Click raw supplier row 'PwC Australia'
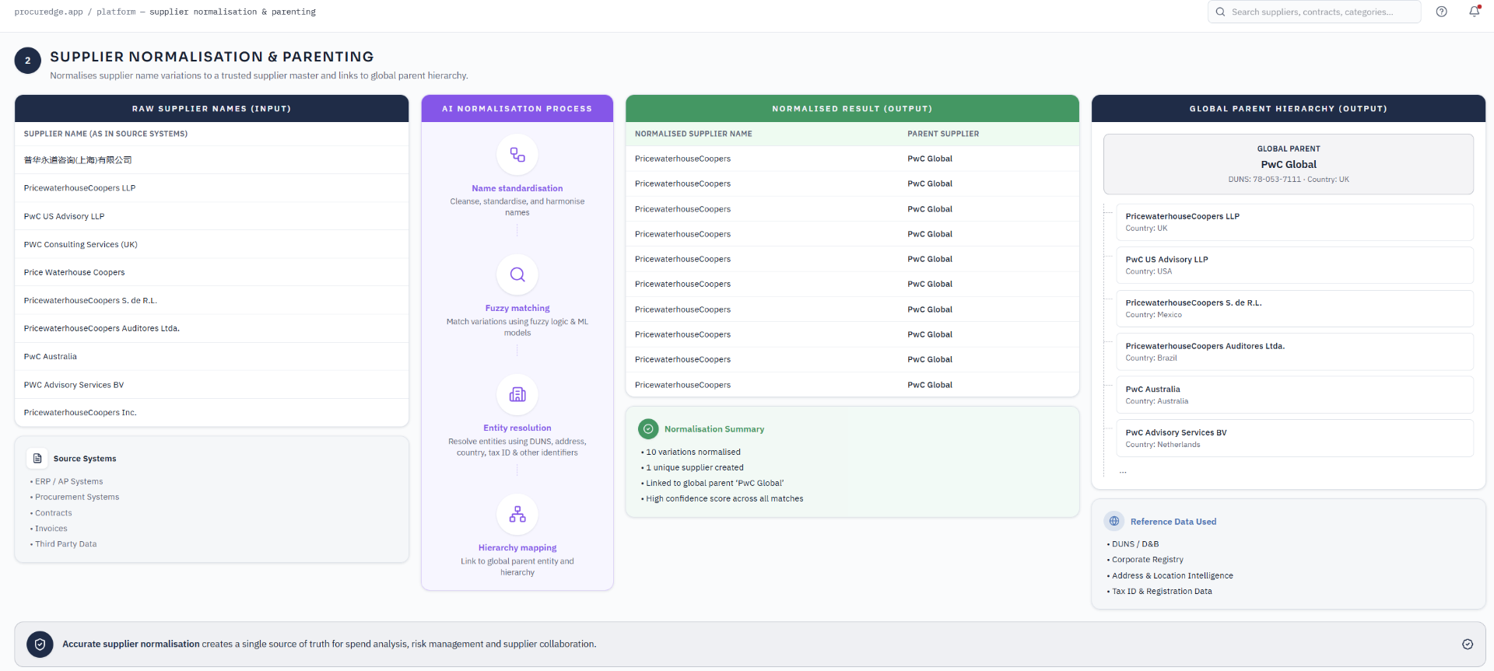The height and width of the screenshot is (671, 1494). 212,356
